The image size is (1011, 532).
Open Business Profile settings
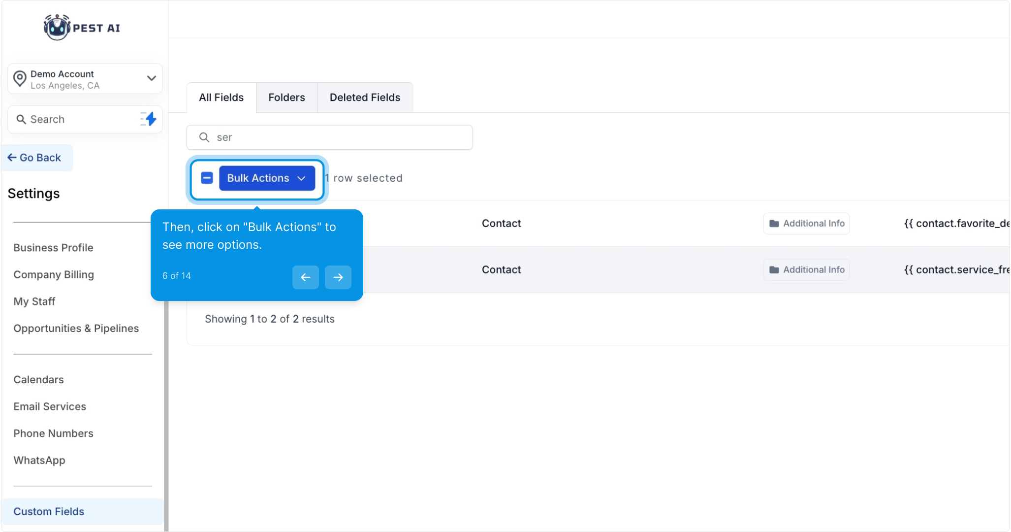(x=53, y=248)
